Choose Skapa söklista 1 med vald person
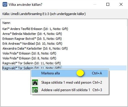 pos(70,82)
